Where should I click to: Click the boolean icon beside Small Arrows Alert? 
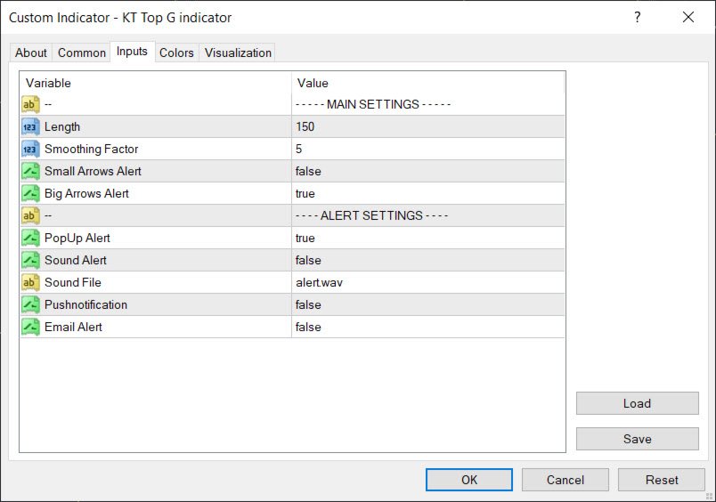(x=29, y=171)
